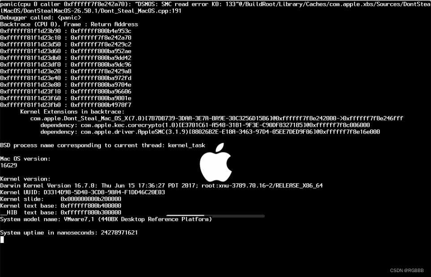Click the com.apple.Dont_Steal_Mac_OS_X kext line
The image size is (431, 277).
pyautogui.click(x=216, y=118)
